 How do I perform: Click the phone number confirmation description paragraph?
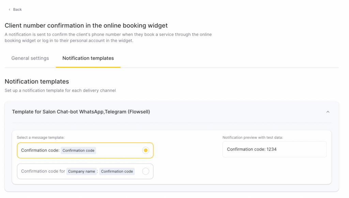coord(108,37)
